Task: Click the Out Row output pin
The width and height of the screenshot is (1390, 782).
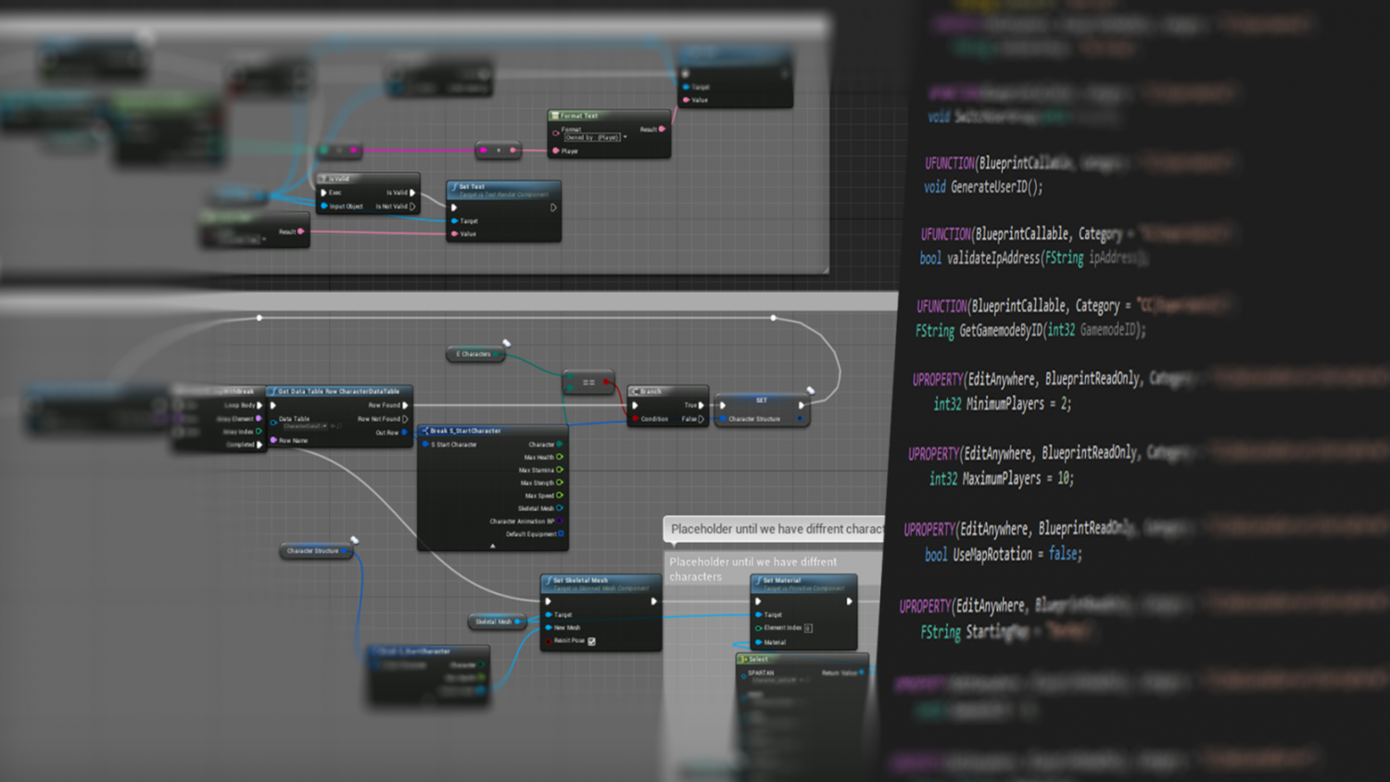Action: [x=405, y=432]
